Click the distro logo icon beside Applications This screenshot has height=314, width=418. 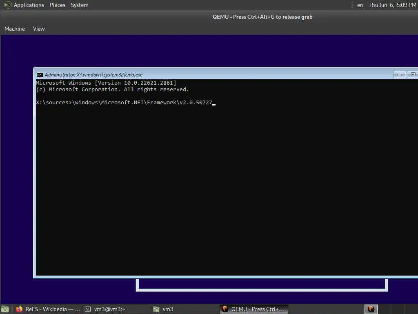7,5
